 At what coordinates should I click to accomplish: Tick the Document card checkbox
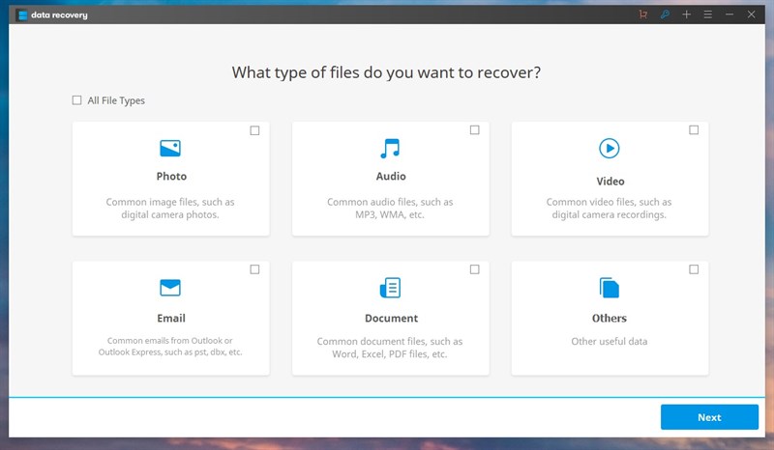(x=474, y=269)
